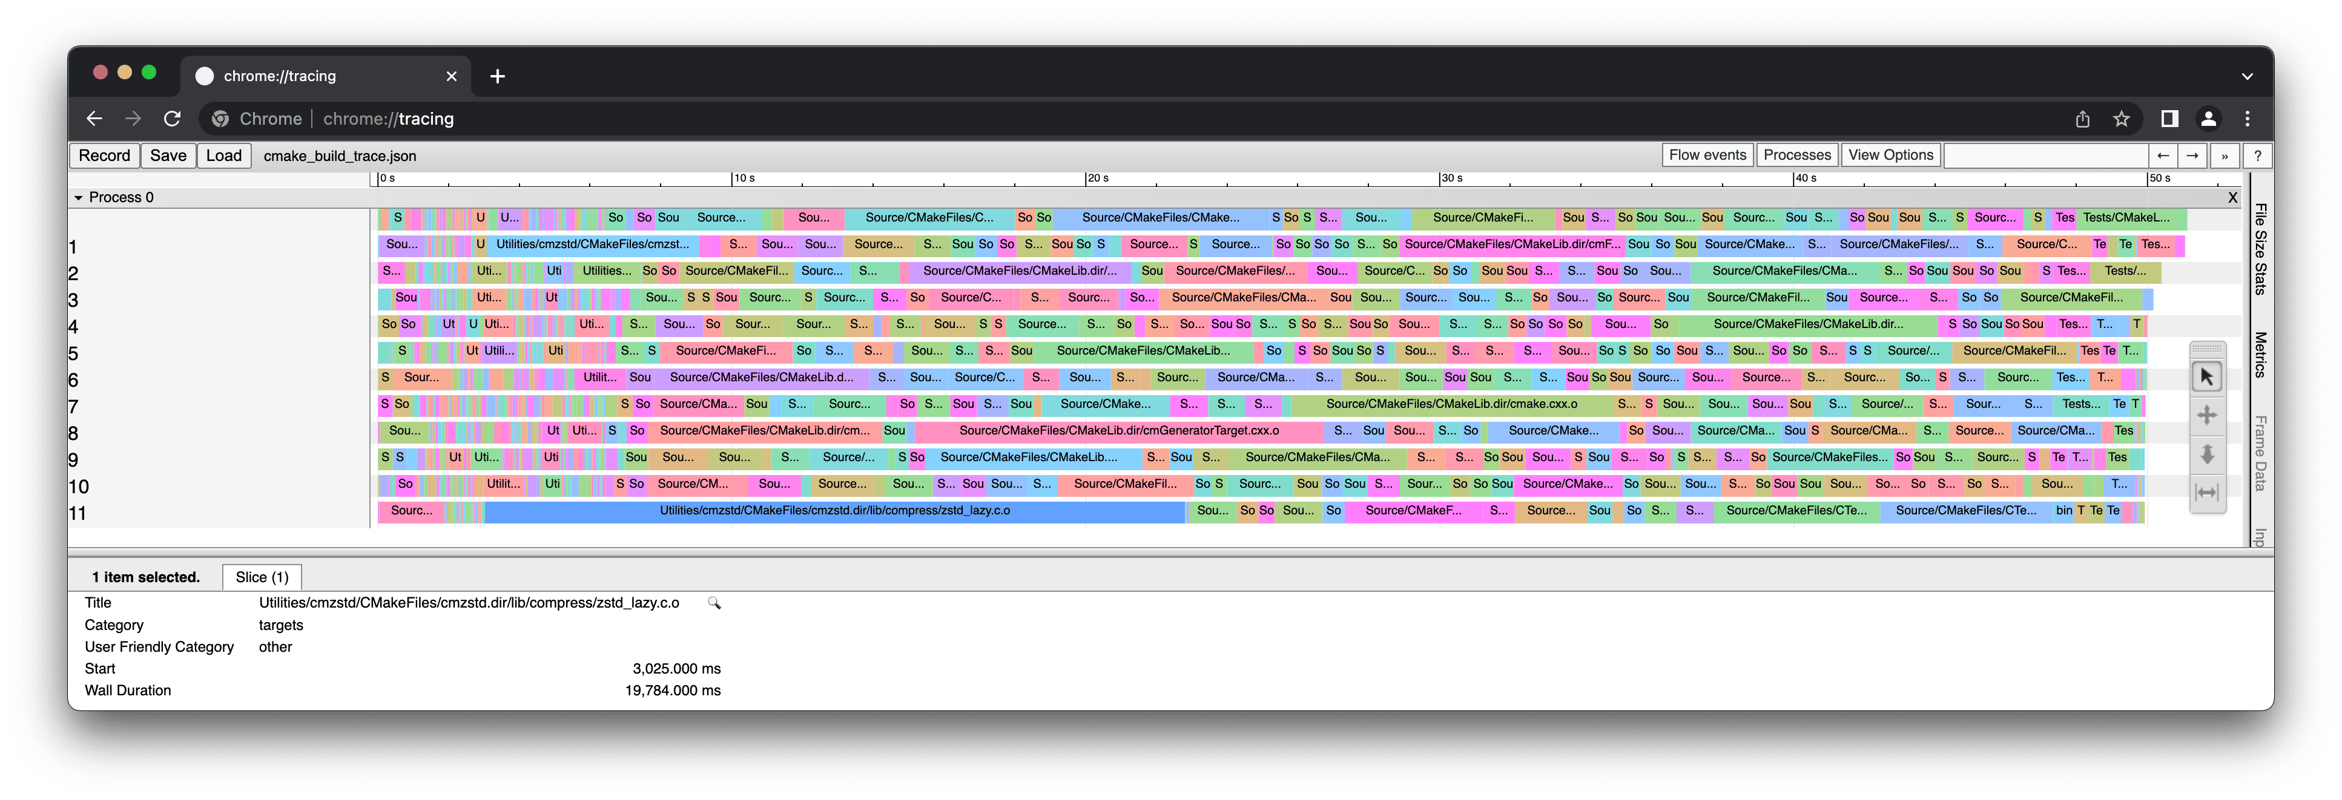Collapse the Process 0 track triangle

[78, 197]
